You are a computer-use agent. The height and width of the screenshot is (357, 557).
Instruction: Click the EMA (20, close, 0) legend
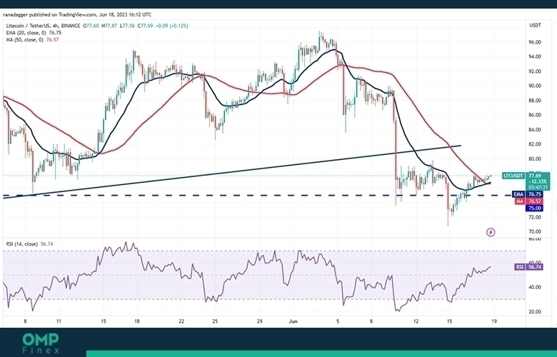[x=34, y=33]
